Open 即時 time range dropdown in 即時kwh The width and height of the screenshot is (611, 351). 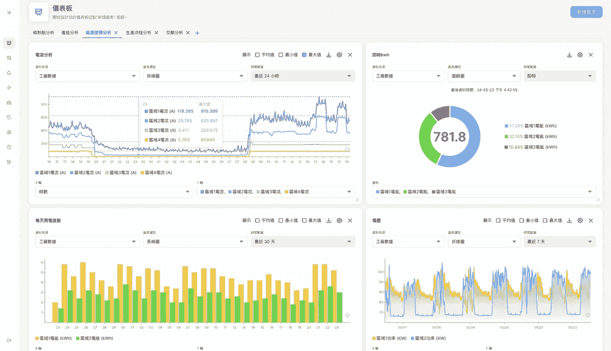tap(560, 76)
